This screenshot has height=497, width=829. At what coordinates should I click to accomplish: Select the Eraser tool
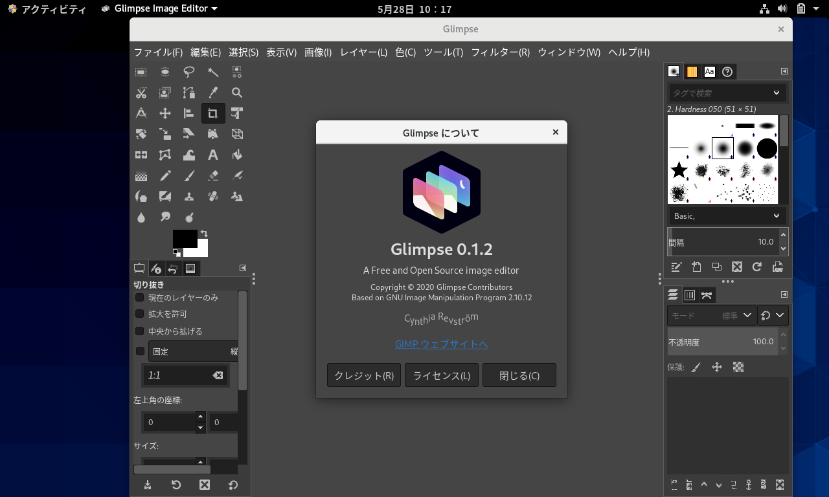[213, 175]
